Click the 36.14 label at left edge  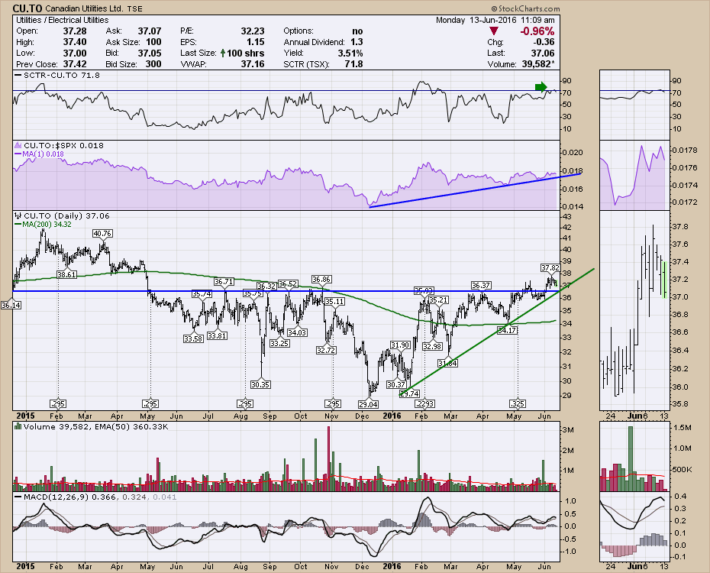click(11, 306)
